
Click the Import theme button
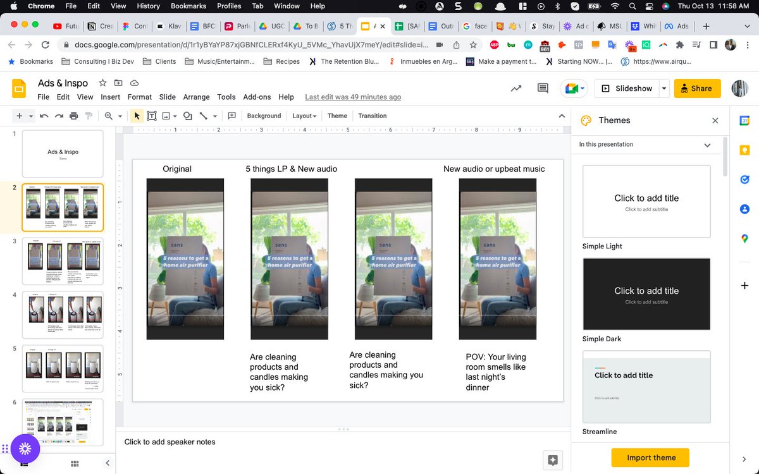click(651, 458)
